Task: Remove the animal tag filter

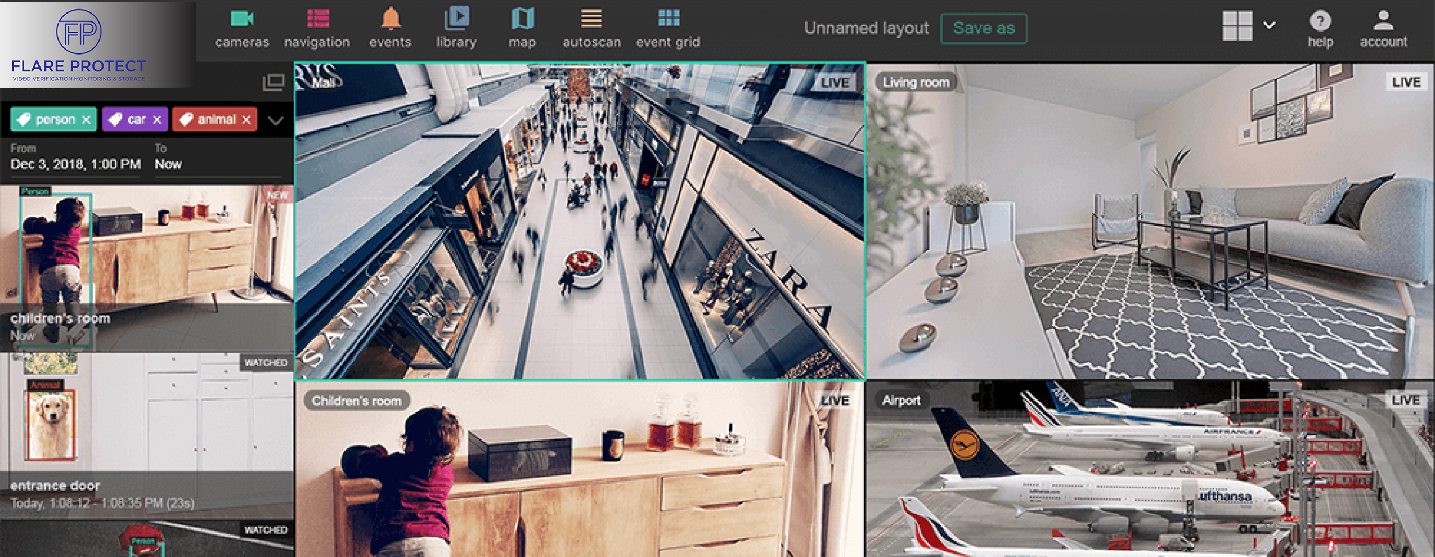Action: pyautogui.click(x=246, y=120)
